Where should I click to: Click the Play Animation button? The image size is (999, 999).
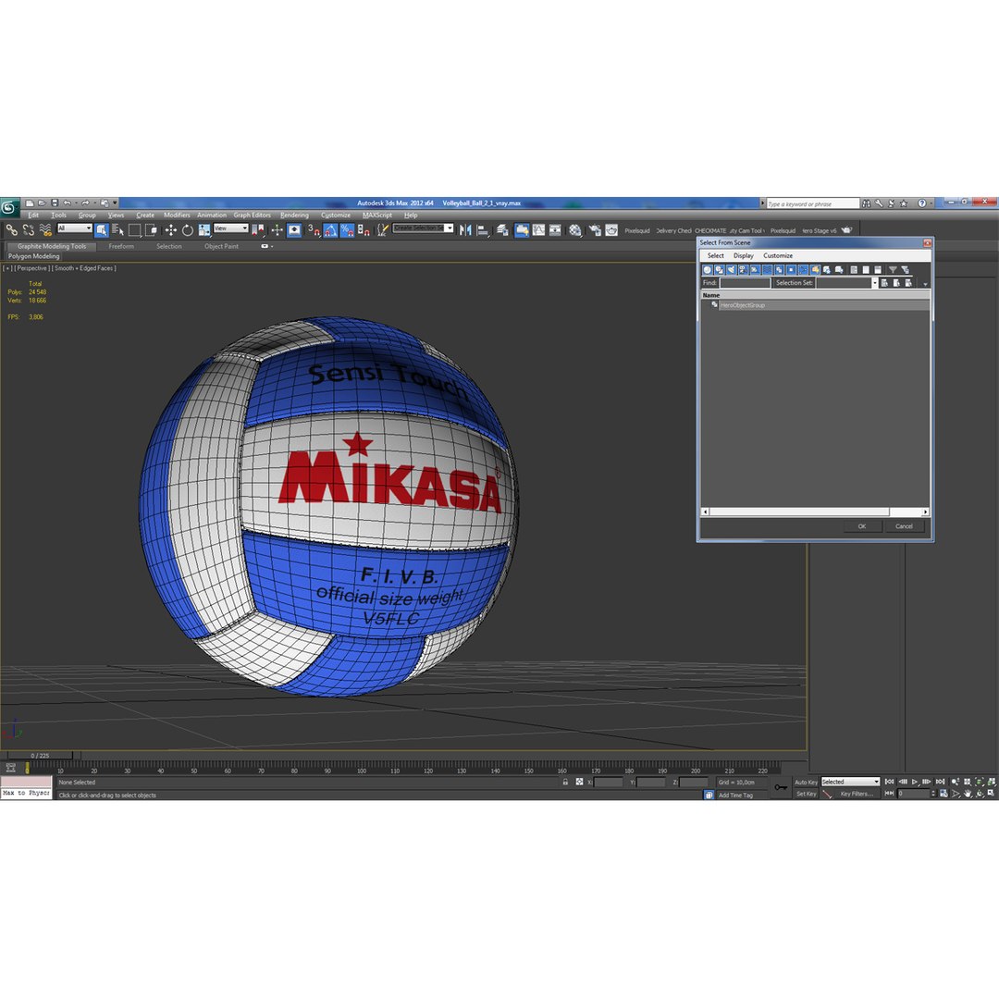point(915,782)
